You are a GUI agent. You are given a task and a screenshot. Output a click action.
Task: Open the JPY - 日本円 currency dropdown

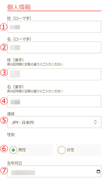point(54,122)
